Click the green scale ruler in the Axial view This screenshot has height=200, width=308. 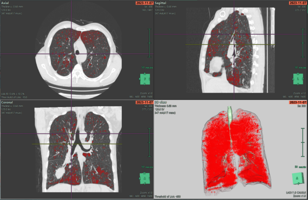pos(150,43)
